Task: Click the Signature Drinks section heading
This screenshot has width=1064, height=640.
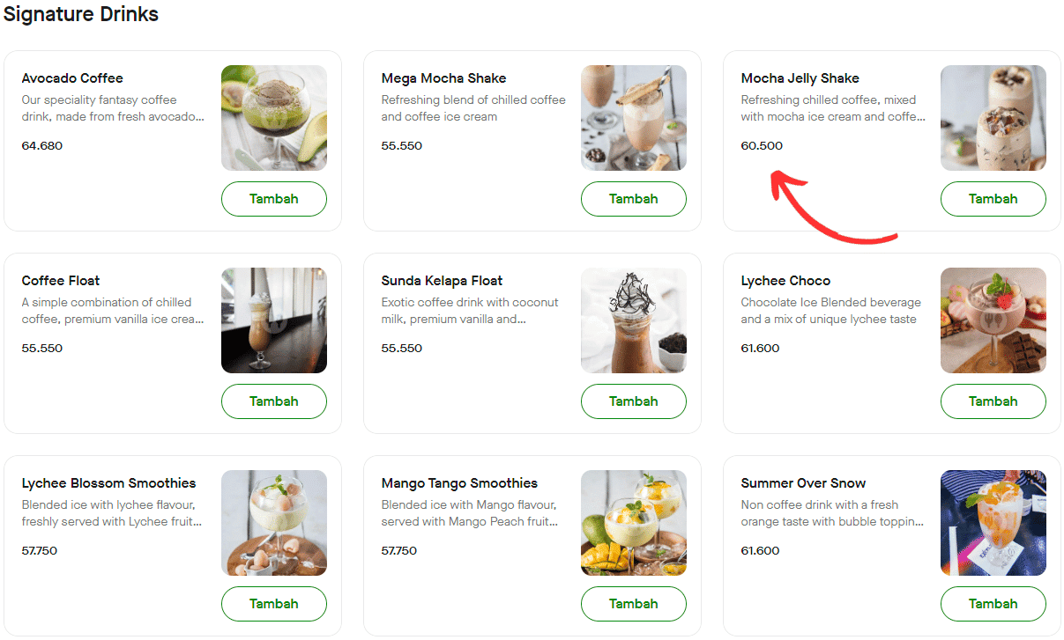Action: tap(81, 14)
